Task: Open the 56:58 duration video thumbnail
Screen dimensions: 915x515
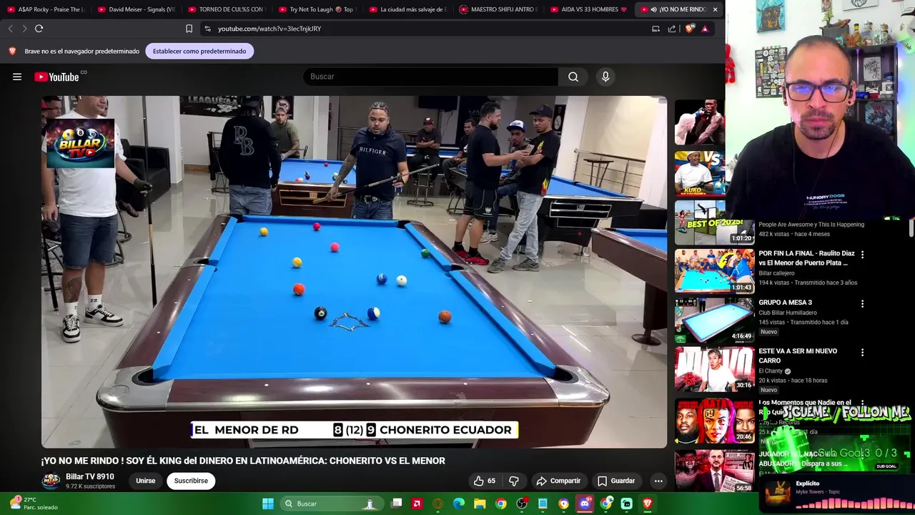Action: [x=714, y=470]
